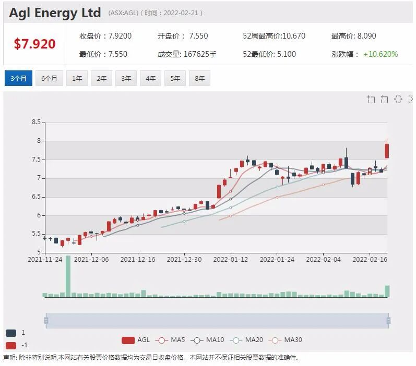
Task: Toggle the AGL candlestick series in legend
Action: [x=136, y=340]
